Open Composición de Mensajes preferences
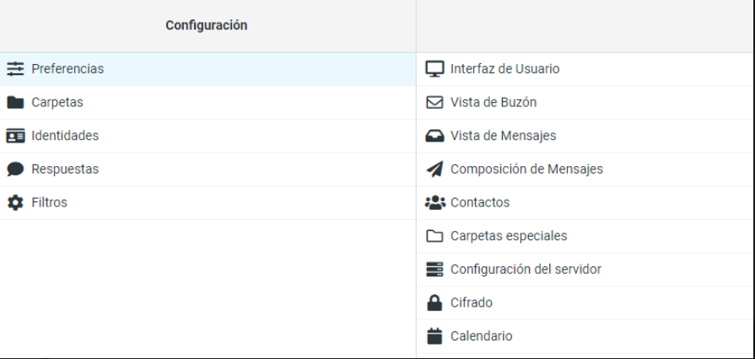This screenshot has height=359, width=755. click(x=585, y=169)
